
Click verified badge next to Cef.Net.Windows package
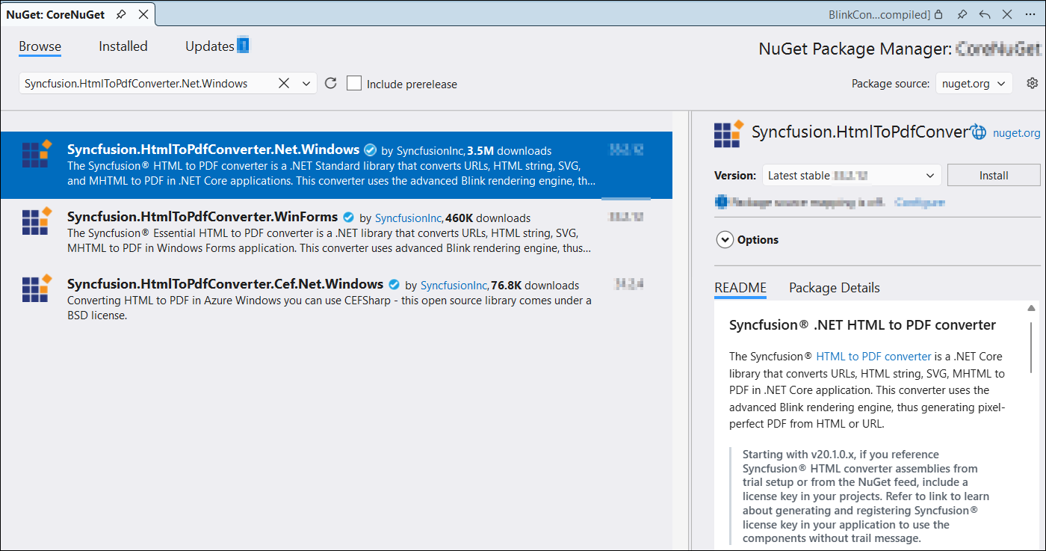(394, 285)
